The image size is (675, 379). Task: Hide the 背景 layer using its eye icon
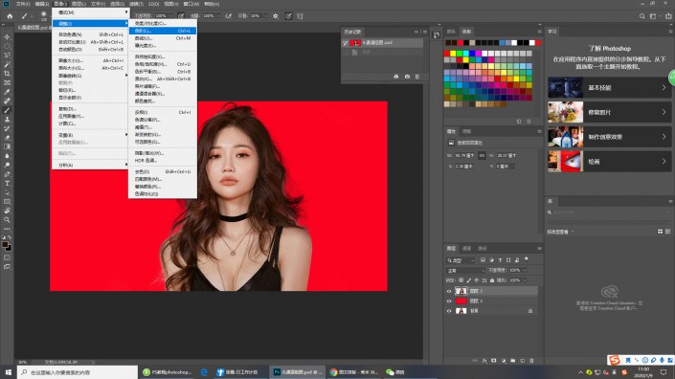[x=449, y=311]
